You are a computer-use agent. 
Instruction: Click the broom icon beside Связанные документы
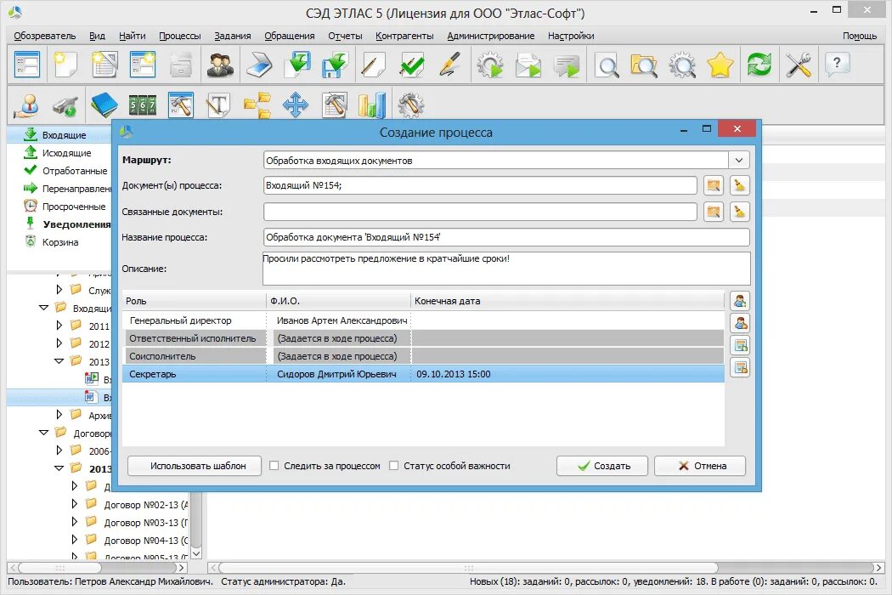[x=739, y=212]
